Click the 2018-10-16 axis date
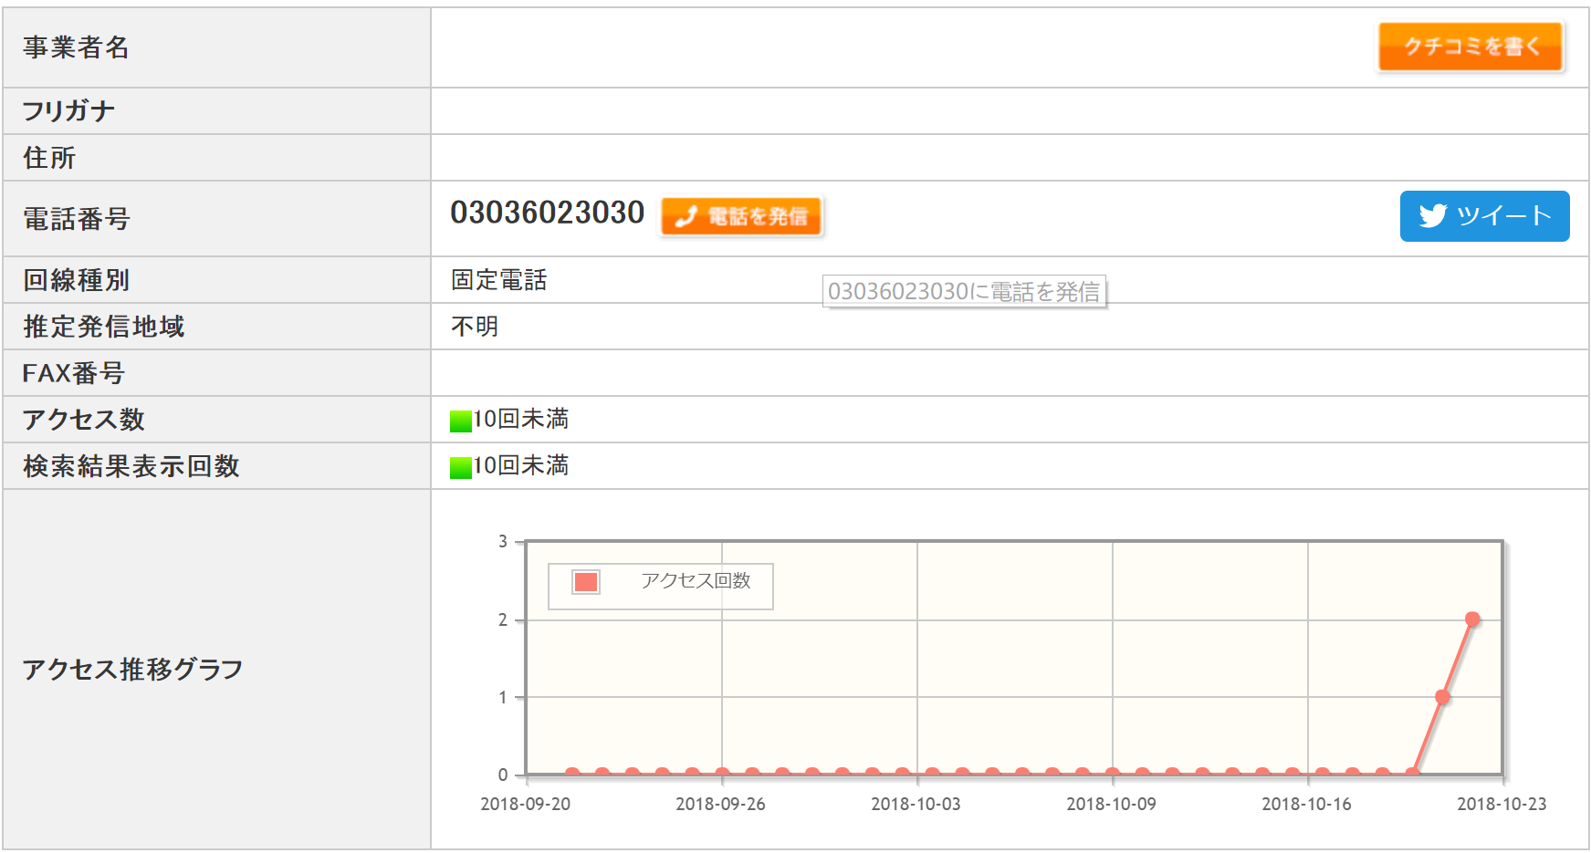1591x853 pixels. coord(1307,804)
